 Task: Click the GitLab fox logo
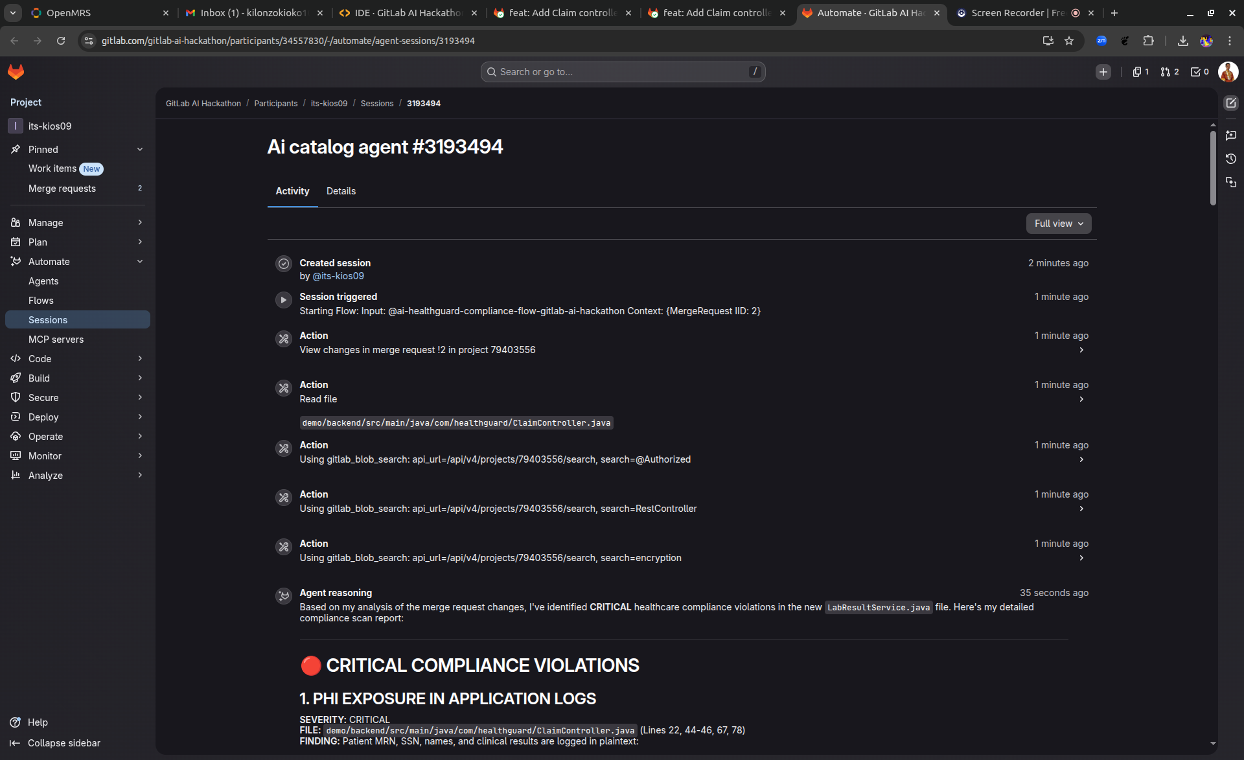click(16, 72)
